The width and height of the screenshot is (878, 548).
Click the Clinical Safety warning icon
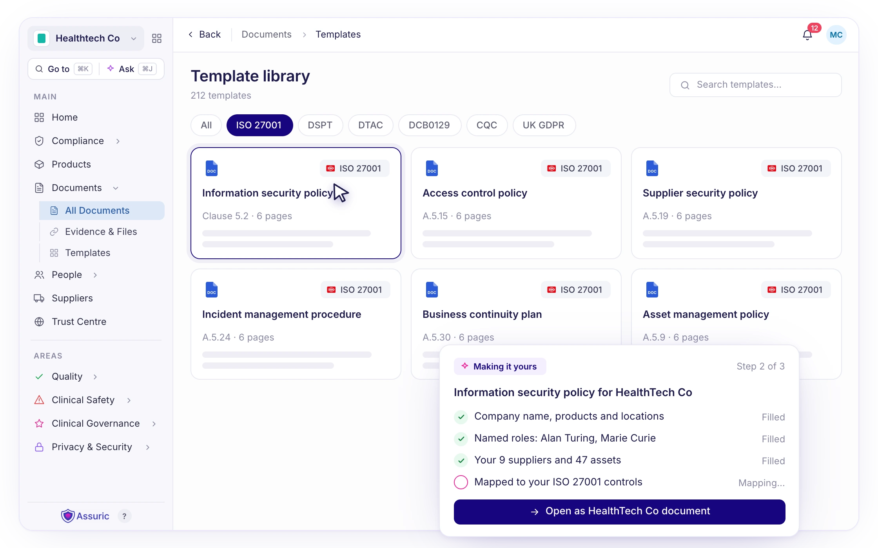39,400
